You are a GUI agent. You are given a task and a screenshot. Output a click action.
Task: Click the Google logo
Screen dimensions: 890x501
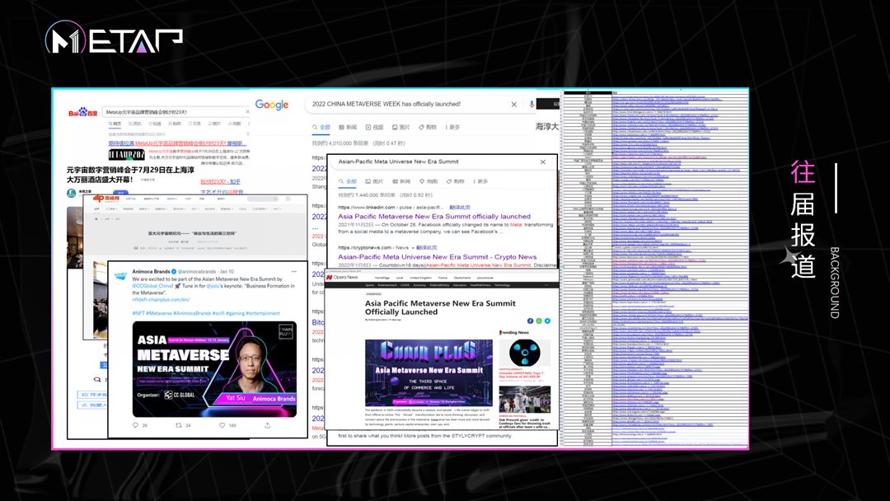[x=271, y=105]
